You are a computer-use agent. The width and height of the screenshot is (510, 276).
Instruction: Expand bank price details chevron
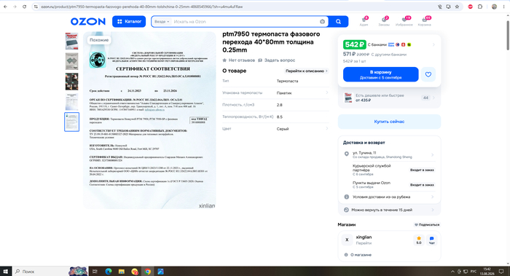(x=433, y=44)
